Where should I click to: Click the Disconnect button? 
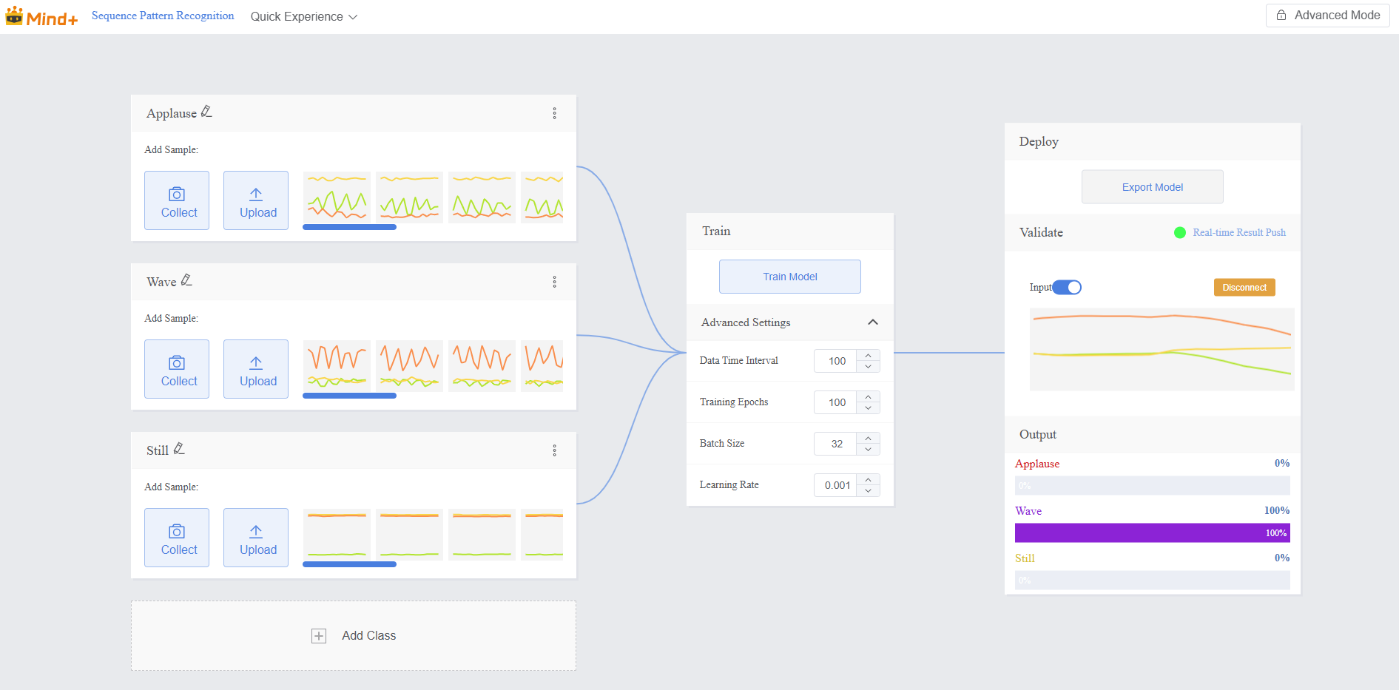coord(1244,288)
